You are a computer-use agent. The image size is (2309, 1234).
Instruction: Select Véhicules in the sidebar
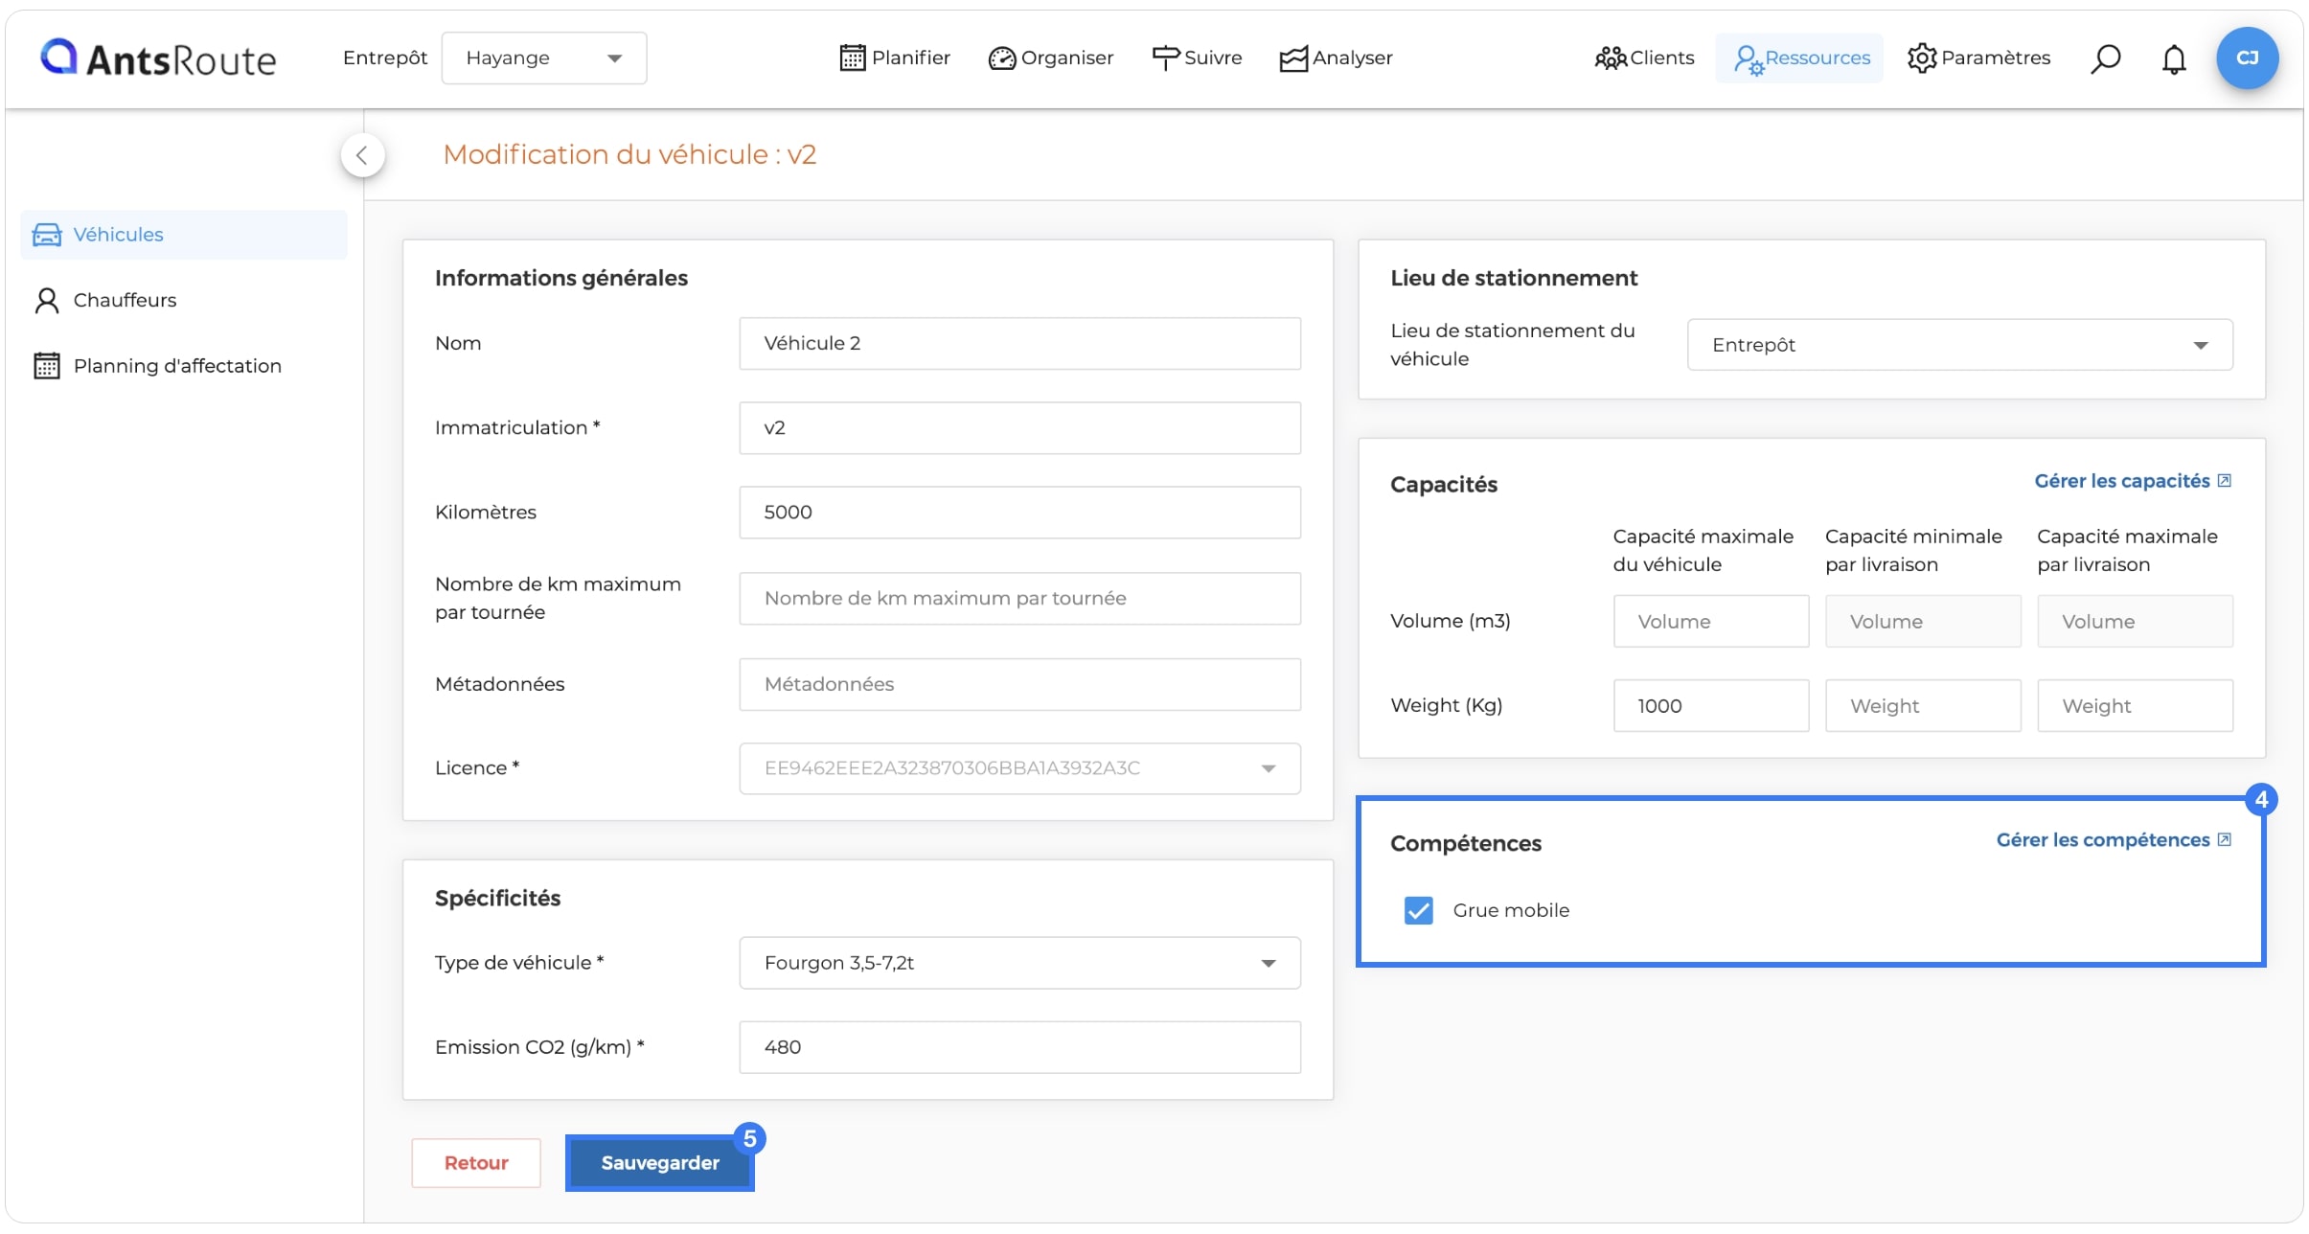(184, 235)
